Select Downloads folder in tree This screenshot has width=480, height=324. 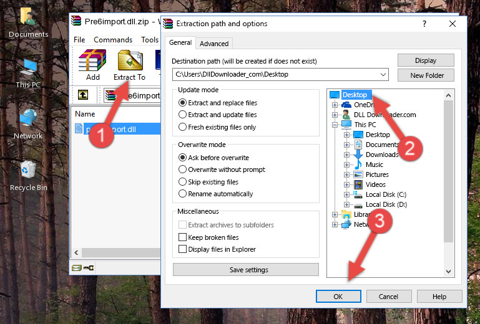[x=382, y=155]
